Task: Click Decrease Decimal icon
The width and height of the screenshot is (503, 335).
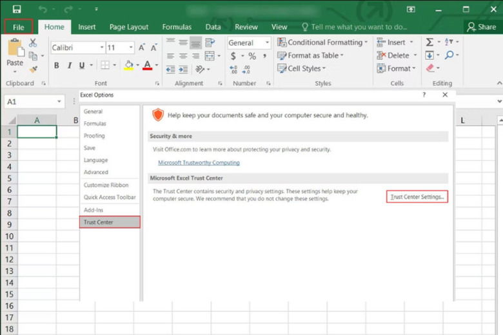Action: pos(246,69)
